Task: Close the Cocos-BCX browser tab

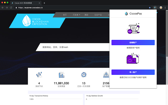Action: coord(39,3)
